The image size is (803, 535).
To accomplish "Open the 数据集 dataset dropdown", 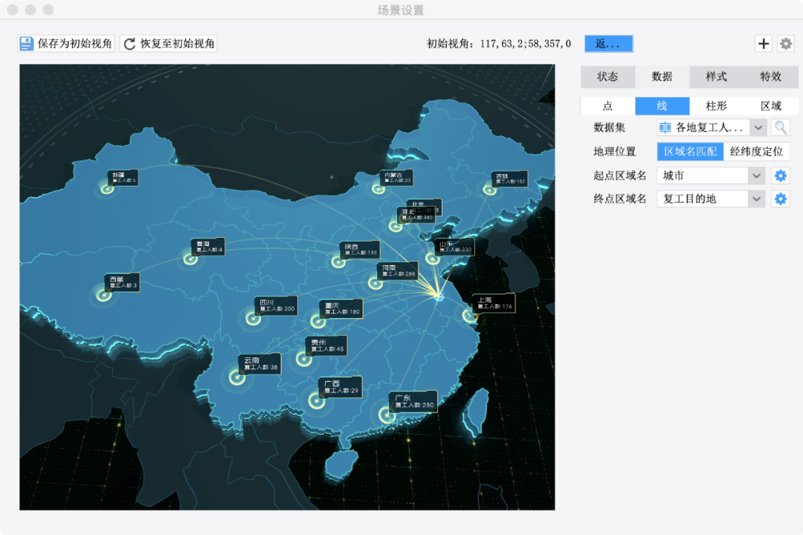I will point(712,128).
